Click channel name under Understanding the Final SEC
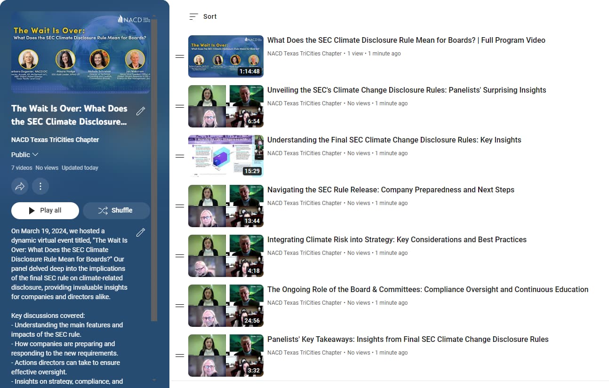Screen dimensions: 609x388 point(304,153)
